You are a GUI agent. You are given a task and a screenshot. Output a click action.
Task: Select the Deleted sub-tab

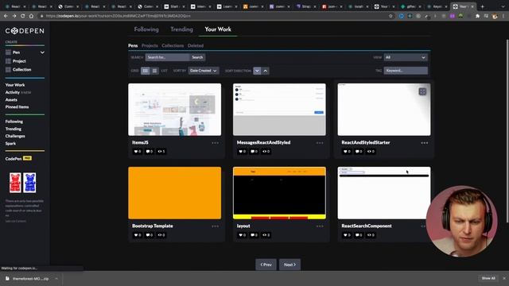(196, 46)
